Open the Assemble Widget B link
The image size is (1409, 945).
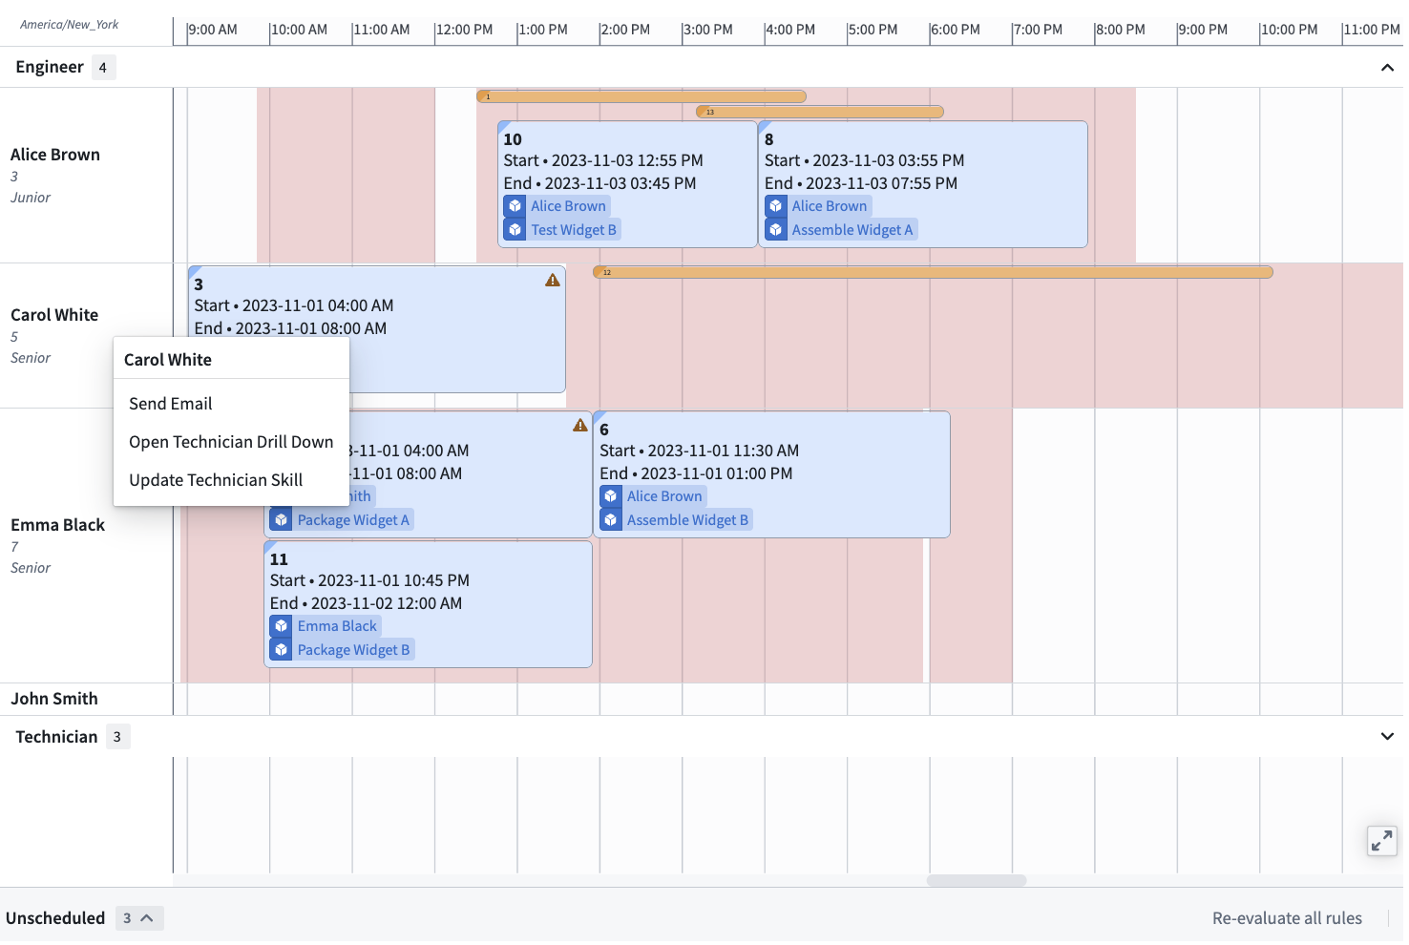coord(687,520)
